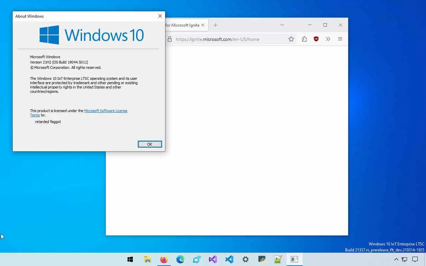The width and height of the screenshot is (426, 266).
Task: Launch Visual Studio Code from the taskbar
Action: point(229,259)
